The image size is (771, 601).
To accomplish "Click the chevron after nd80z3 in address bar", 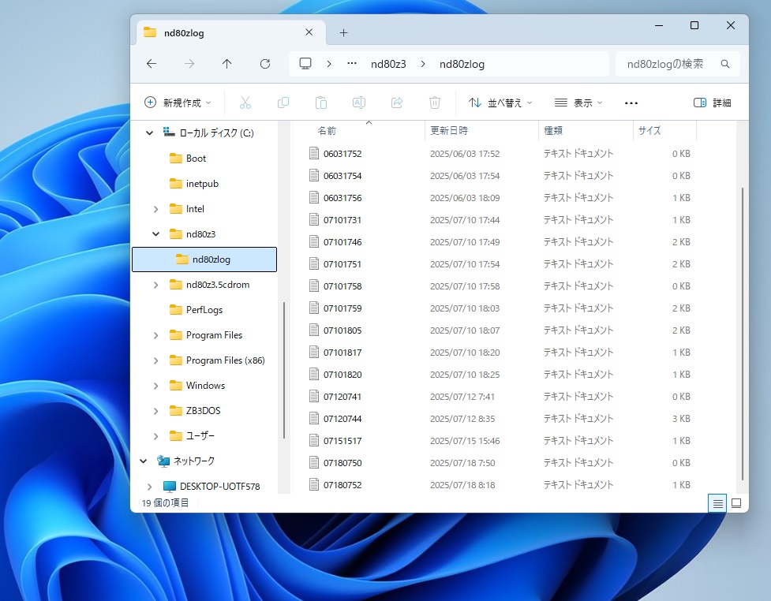I will (x=423, y=64).
